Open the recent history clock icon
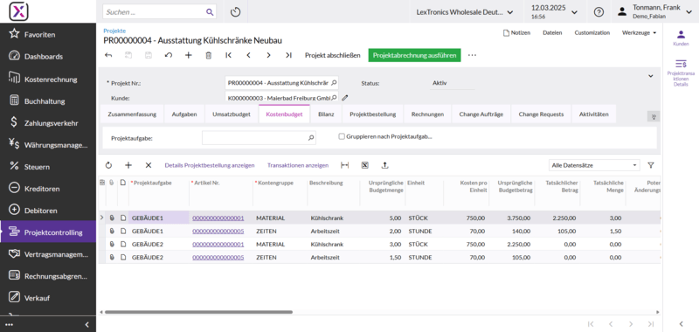Screen dimensions: 699x332 tap(235, 12)
